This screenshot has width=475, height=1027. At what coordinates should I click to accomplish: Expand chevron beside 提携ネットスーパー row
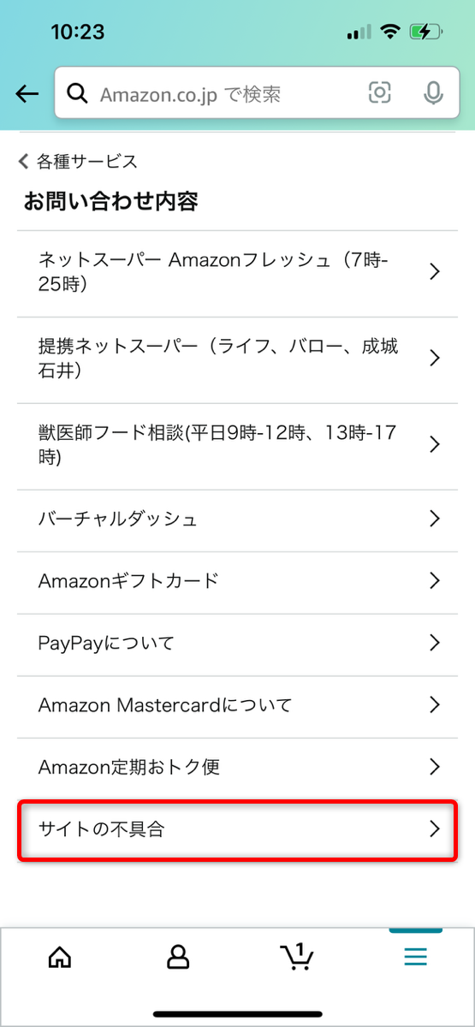coord(435,358)
